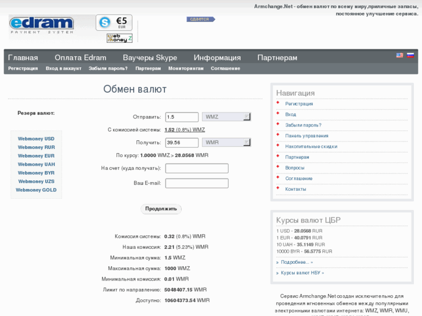Click the WebMoney Z badge icon
Viewport: 422px width, 316px height.
(x=119, y=38)
